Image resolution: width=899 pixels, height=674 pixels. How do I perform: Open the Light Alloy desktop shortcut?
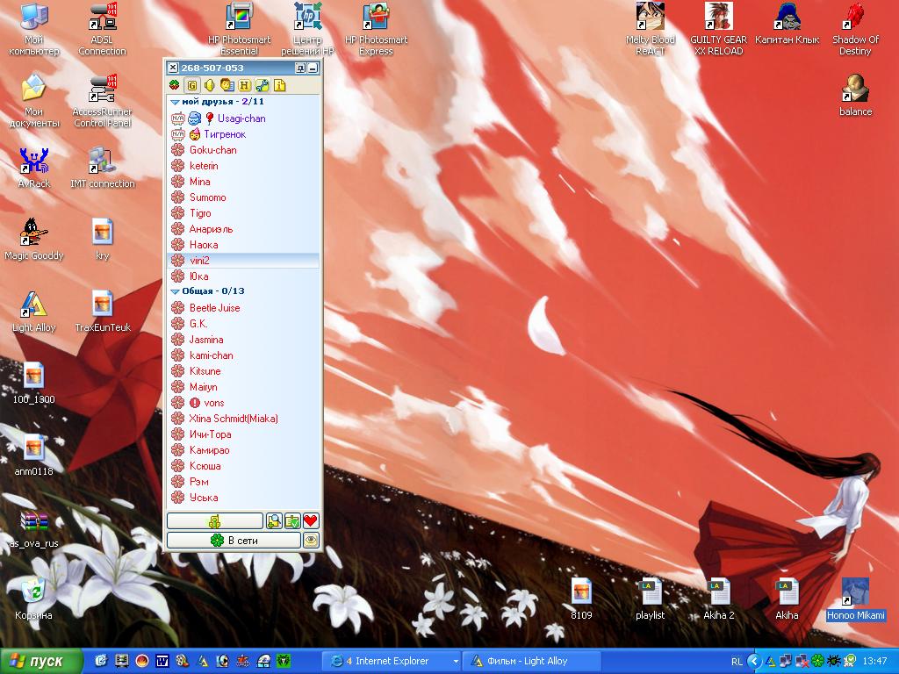[x=34, y=312]
